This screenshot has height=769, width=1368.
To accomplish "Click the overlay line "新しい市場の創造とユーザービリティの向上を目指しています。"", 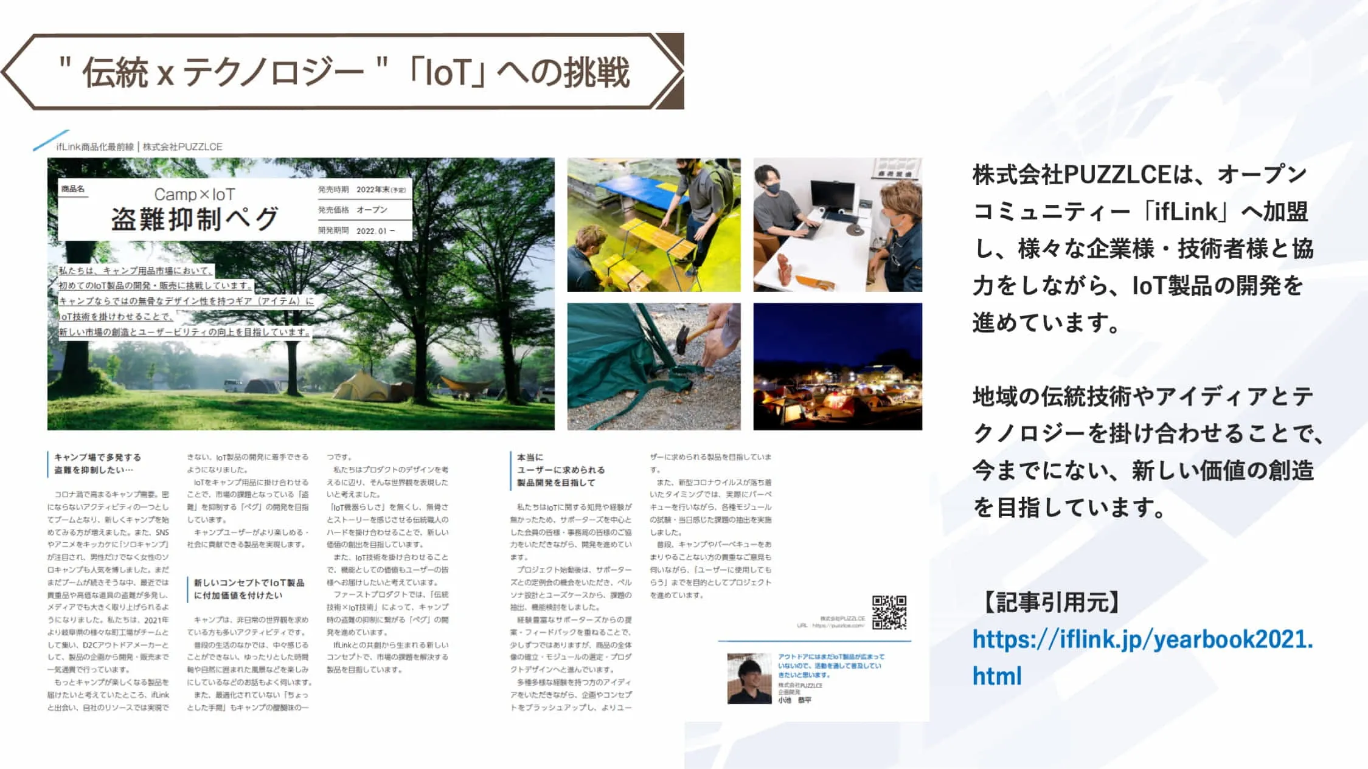I will click(x=185, y=332).
